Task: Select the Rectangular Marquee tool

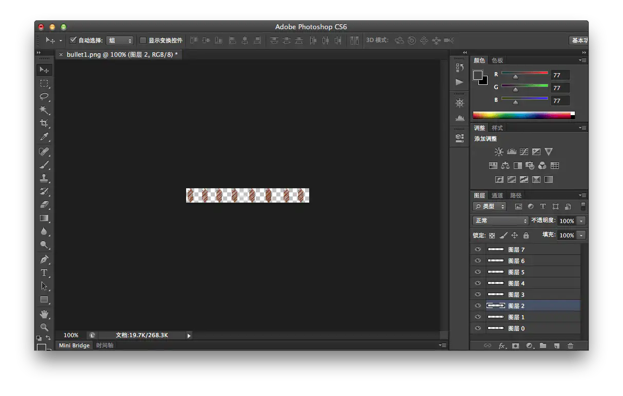Action: 45,83
